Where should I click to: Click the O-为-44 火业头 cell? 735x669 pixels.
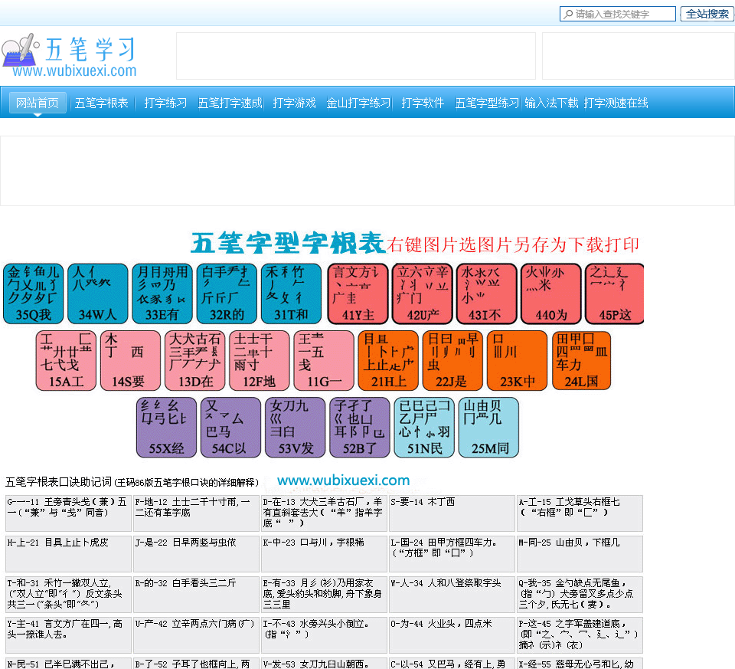tap(452, 635)
